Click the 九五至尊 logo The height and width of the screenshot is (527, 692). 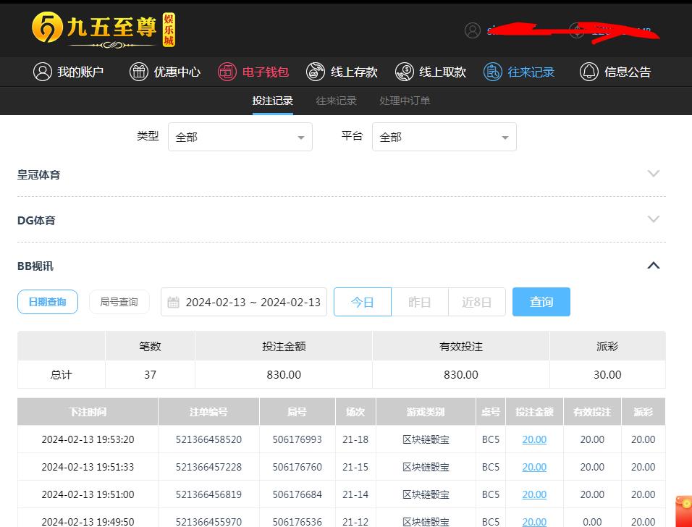tap(104, 30)
